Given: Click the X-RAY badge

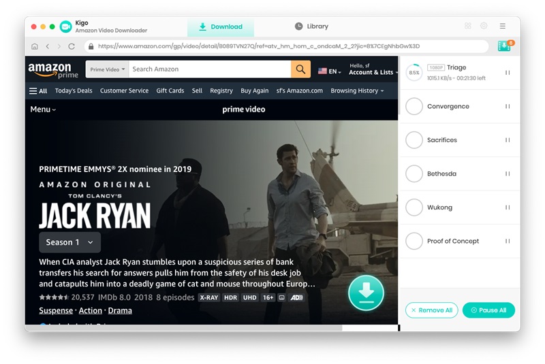Looking at the screenshot, I should [209, 298].
